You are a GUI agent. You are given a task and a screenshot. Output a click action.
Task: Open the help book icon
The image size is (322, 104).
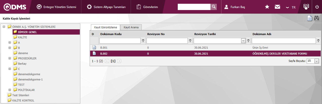click(x=306, y=7)
